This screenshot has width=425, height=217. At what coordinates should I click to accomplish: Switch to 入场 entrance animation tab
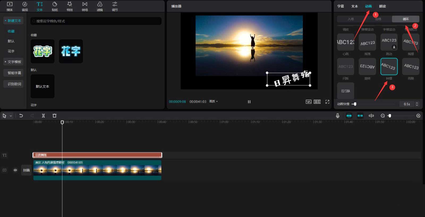[351, 19]
